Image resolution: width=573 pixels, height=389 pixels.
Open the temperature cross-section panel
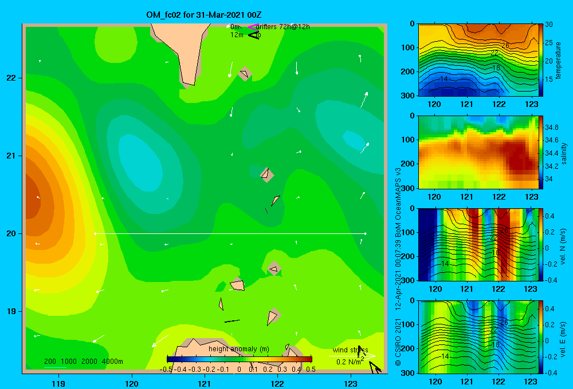478,60
